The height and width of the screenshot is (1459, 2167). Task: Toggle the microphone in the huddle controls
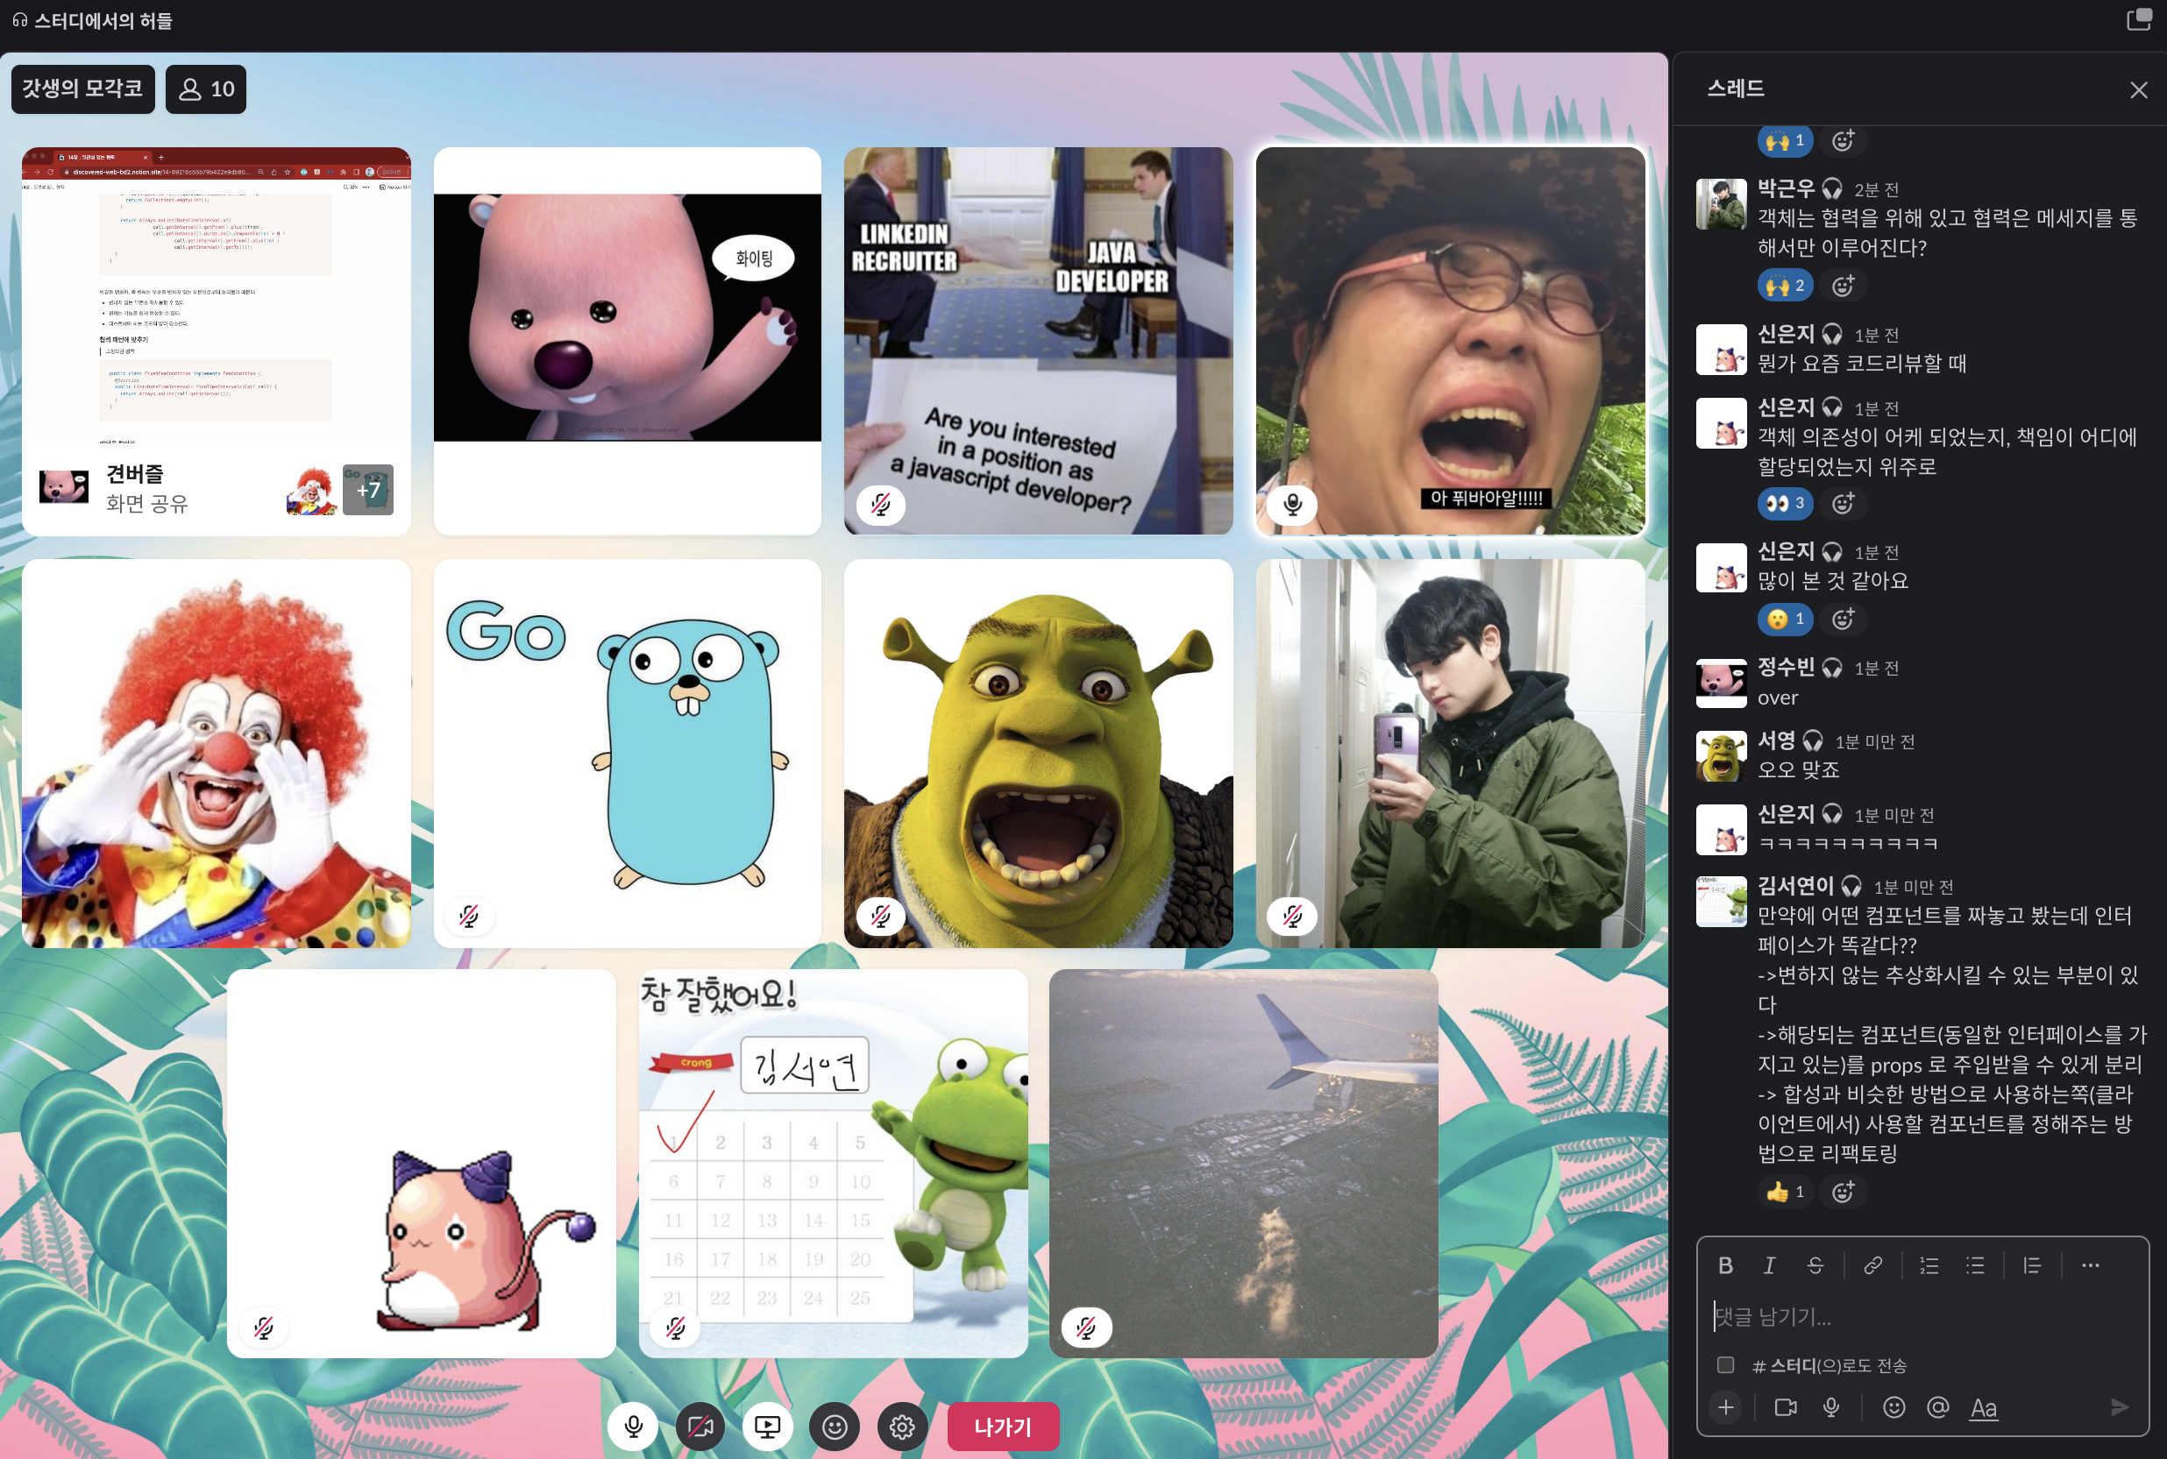click(x=633, y=1426)
